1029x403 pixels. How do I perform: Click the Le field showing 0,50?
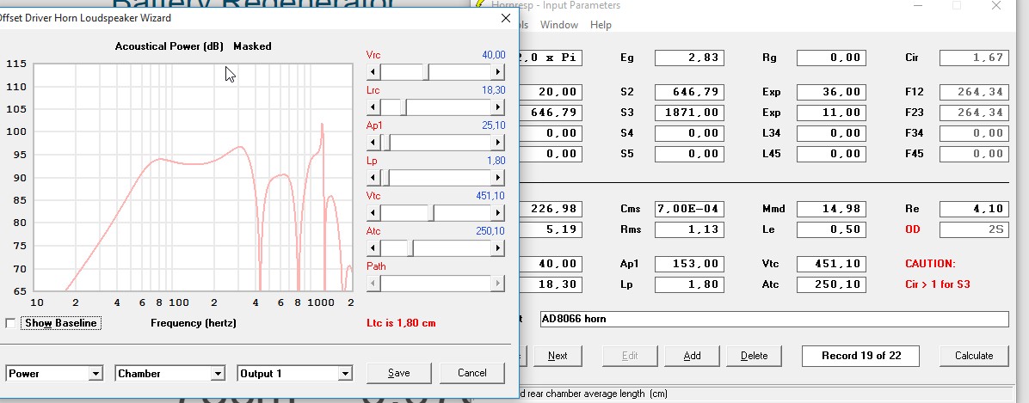coord(831,229)
